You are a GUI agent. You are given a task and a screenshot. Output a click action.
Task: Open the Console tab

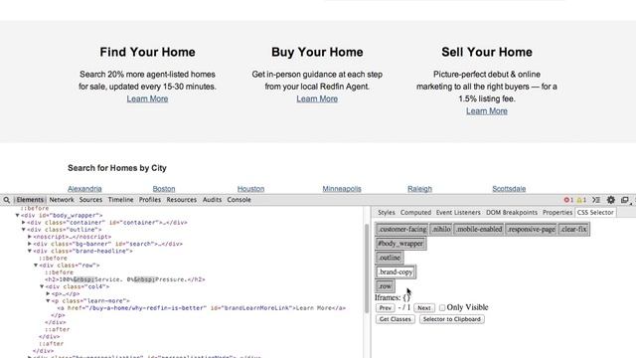pyautogui.click(x=238, y=200)
